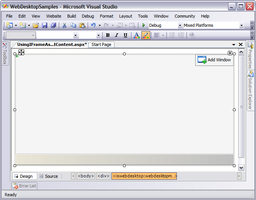The width and height of the screenshot is (256, 200).
Task: Switch to the Start Page tab
Action: [x=101, y=44]
